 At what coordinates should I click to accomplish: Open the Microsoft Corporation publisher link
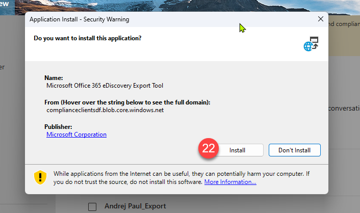coord(76,135)
